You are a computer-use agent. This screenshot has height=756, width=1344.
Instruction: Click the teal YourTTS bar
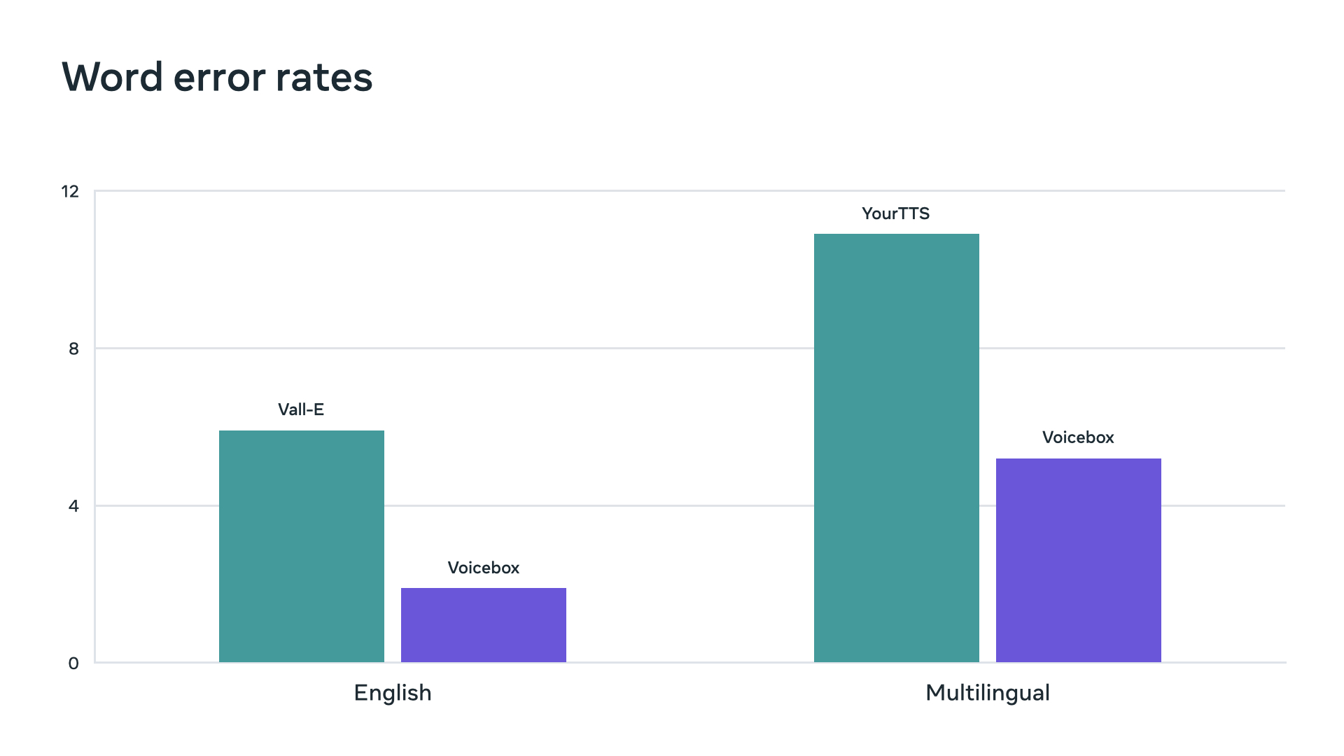click(x=896, y=448)
